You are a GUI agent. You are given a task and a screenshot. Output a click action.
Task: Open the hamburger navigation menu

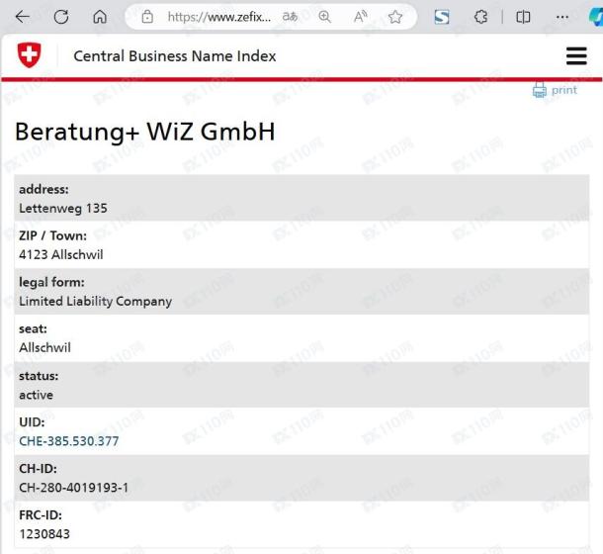click(x=576, y=56)
